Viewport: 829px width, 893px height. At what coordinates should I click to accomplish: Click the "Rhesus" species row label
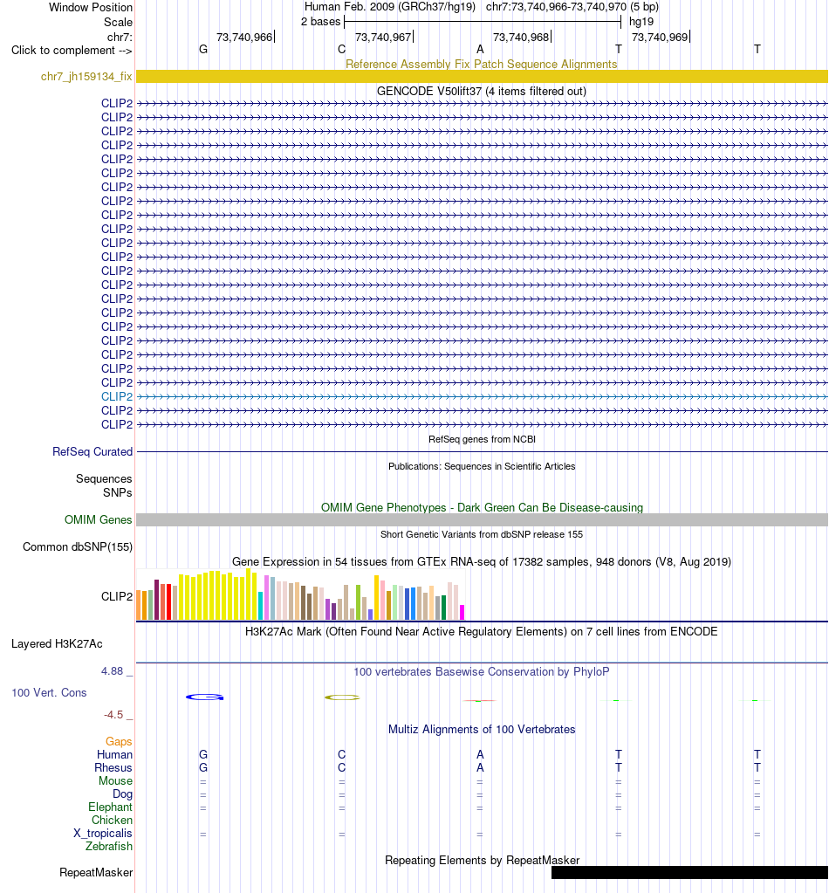(113, 767)
